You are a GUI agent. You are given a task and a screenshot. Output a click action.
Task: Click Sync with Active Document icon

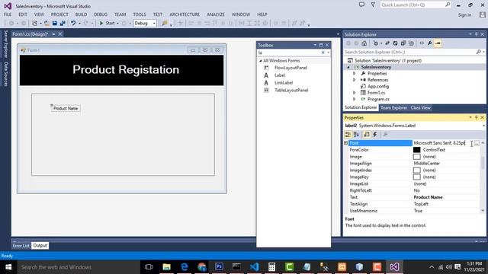point(387,43)
